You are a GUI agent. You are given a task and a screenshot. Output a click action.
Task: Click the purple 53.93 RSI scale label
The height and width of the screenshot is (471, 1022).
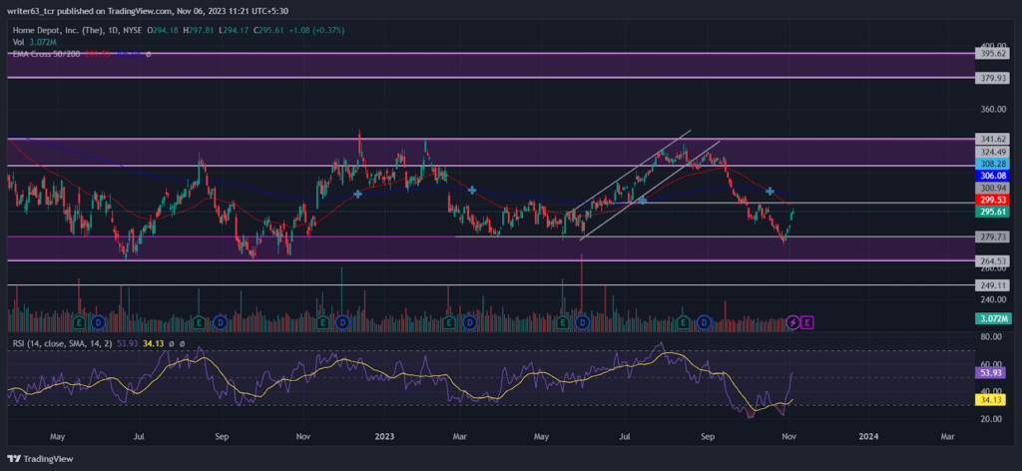pyautogui.click(x=991, y=373)
